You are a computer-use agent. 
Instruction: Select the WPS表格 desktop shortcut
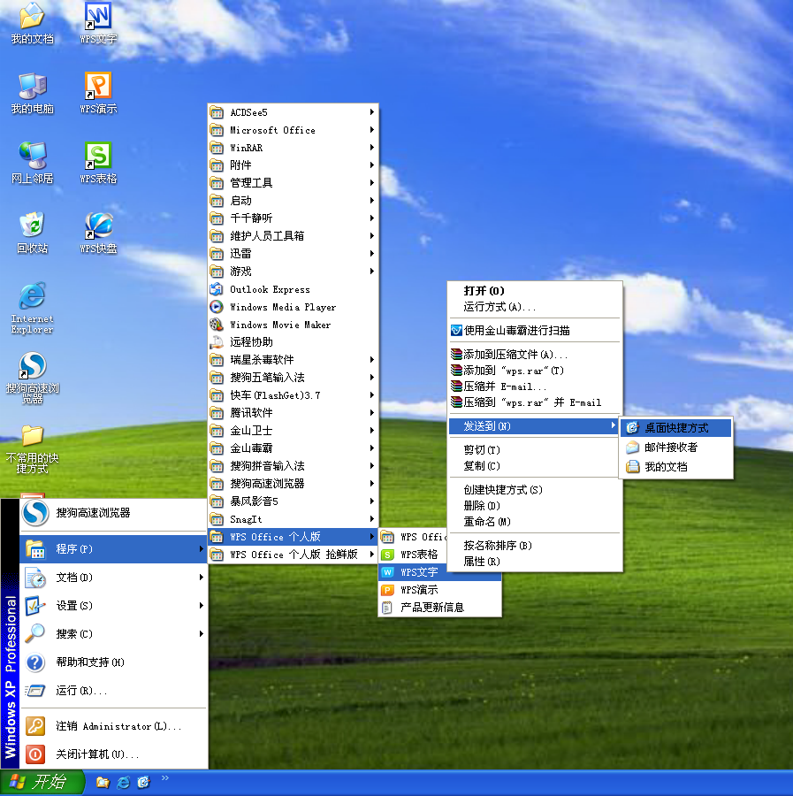[x=98, y=164]
